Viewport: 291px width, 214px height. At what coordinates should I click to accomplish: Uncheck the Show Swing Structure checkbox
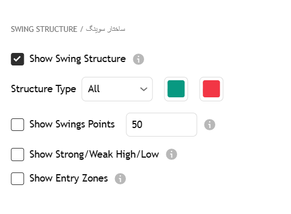(x=18, y=59)
